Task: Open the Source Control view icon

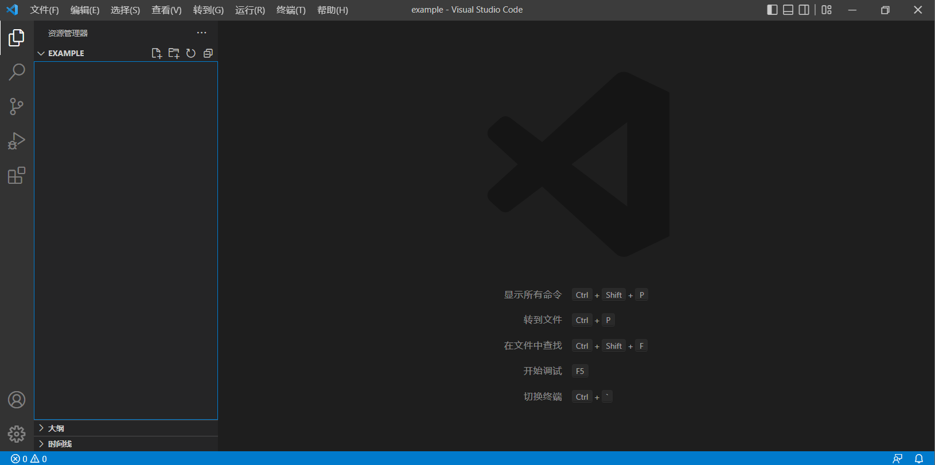Action: tap(17, 107)
